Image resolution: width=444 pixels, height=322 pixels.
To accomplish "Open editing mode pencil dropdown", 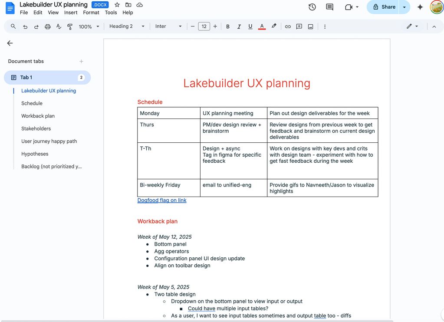I will 412,26.
